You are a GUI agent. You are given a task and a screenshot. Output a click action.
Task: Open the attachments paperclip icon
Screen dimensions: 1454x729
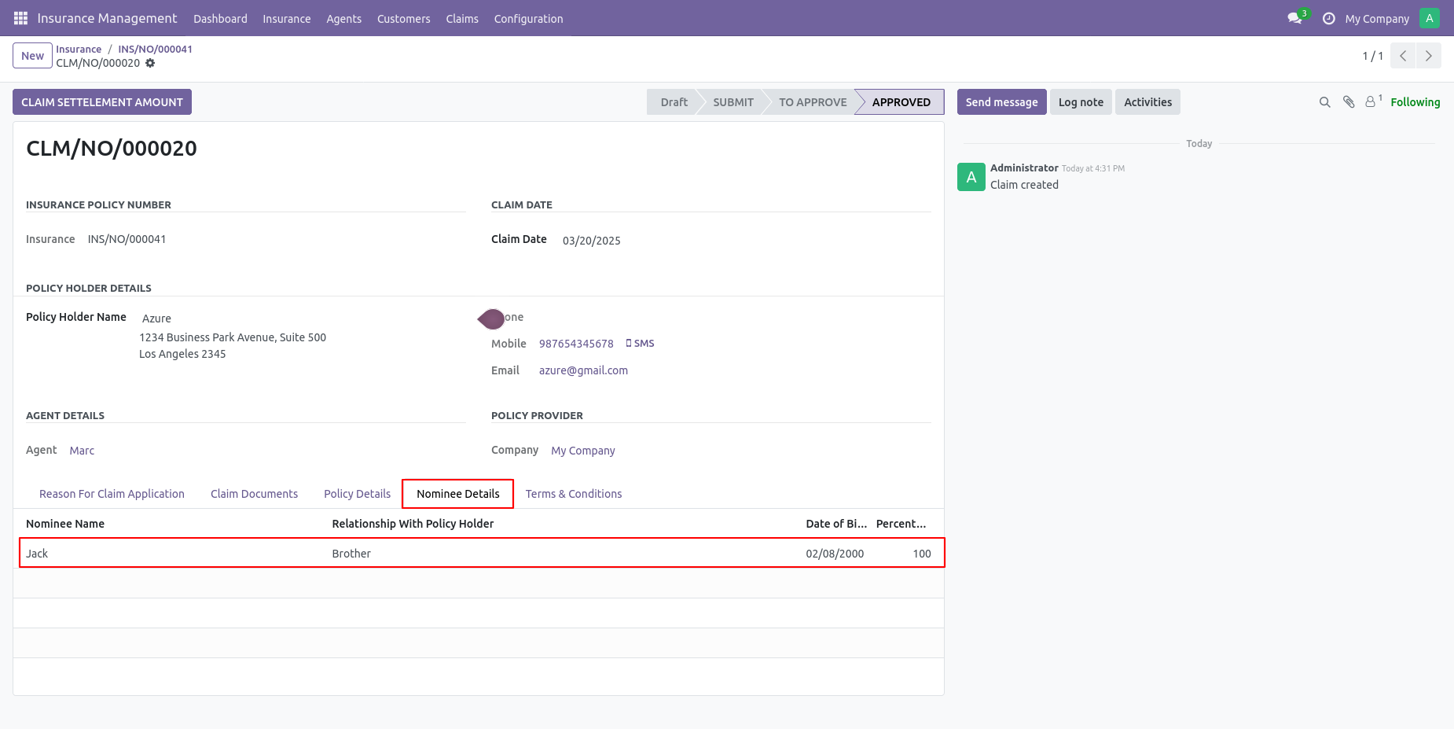pos(1349,102)
